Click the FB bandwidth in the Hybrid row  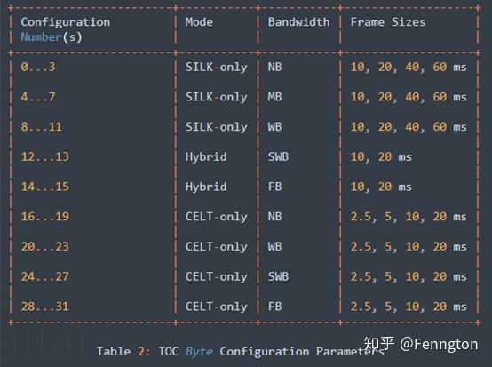274,187
